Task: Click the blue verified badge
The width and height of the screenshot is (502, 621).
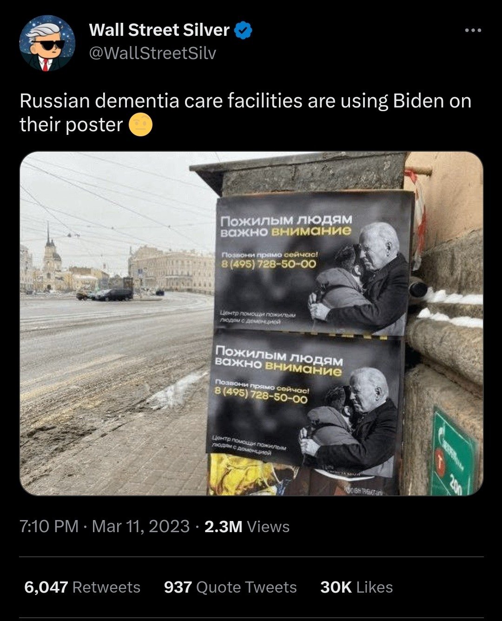Action: pyautogui.click(x=244, y=30)
